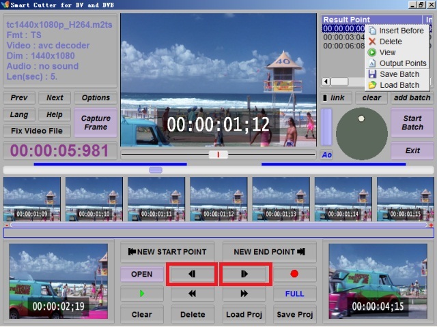Set NEW START POINT
This screenshot has width=437, height=327.
coord(167,252)
